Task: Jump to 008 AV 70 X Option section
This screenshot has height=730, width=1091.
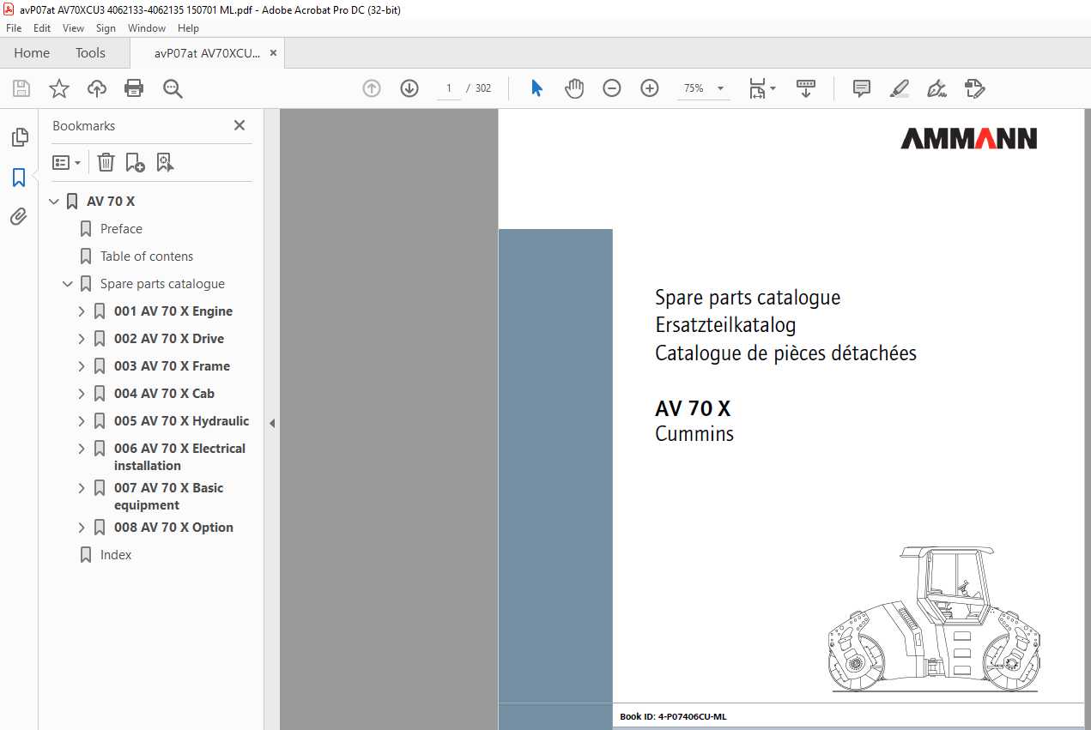Action: [x=173, y=528]
